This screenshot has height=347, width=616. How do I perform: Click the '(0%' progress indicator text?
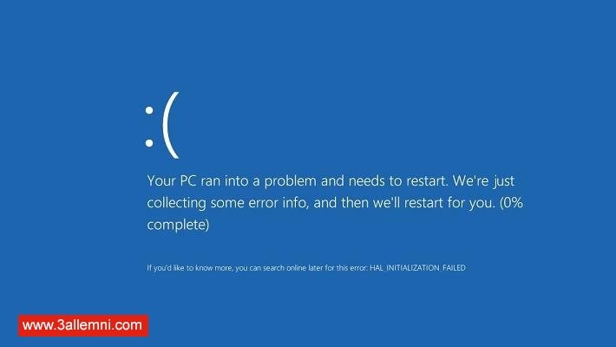[x=511, y=203]
